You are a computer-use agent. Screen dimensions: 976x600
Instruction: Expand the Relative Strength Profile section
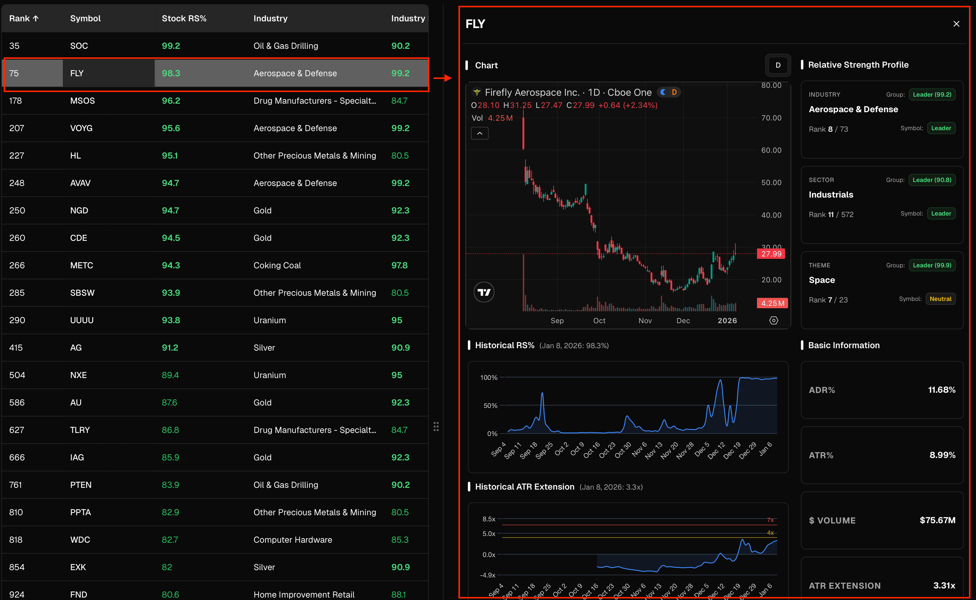point(859,64)
